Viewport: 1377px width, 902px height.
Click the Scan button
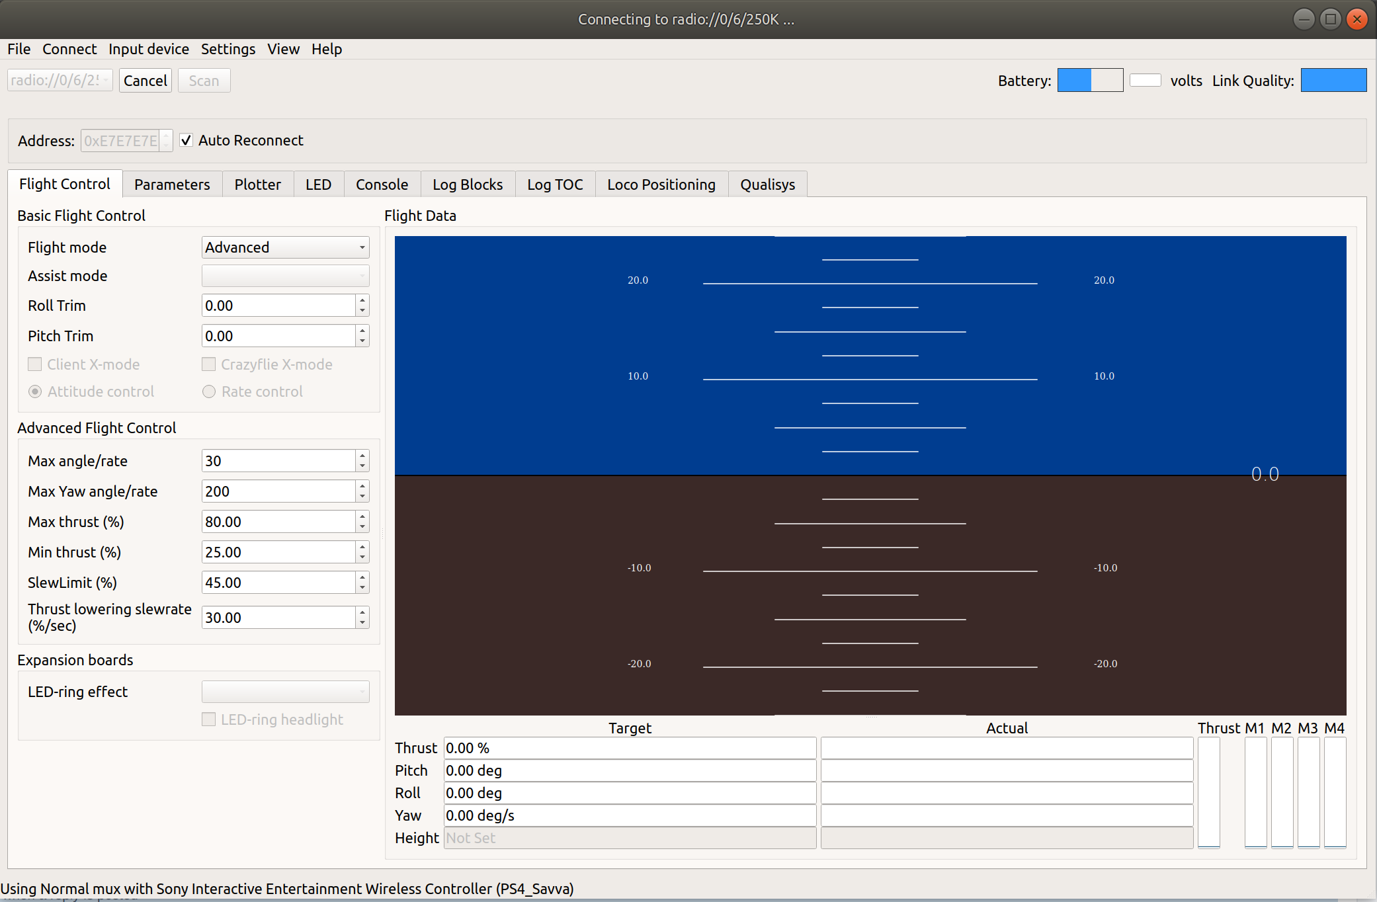(204, 81)
